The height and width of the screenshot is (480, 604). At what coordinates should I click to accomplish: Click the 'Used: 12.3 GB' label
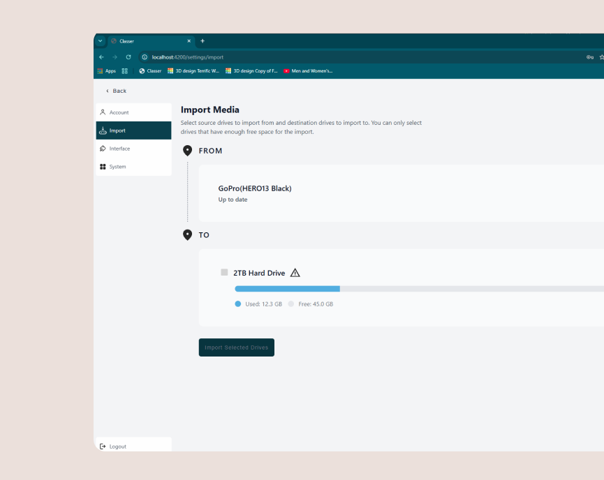click(264, 304)
